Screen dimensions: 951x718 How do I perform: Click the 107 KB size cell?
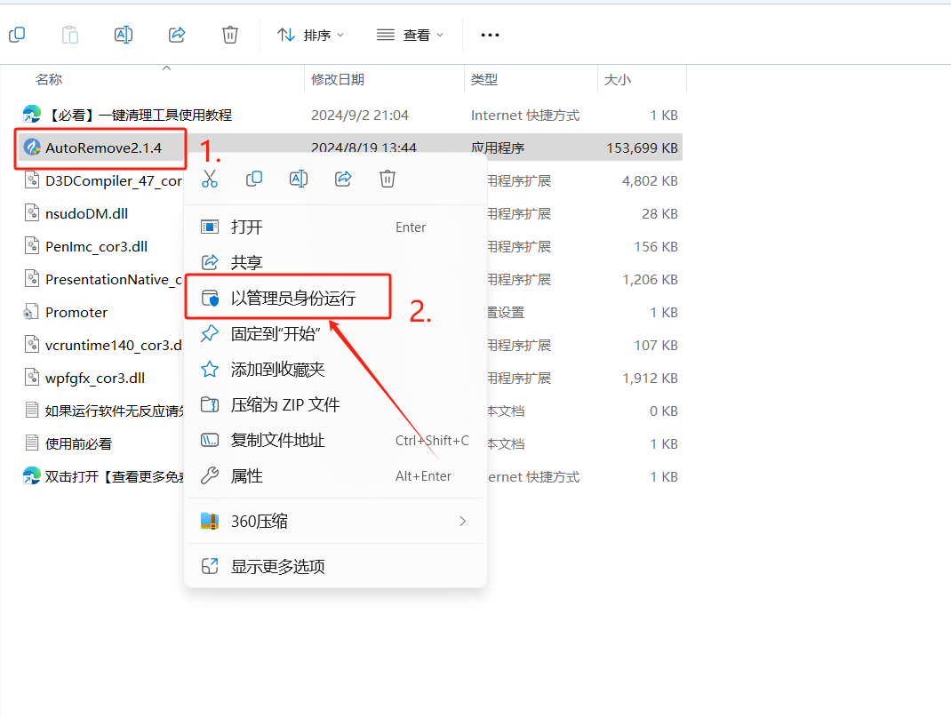click(x=656, y=345)
